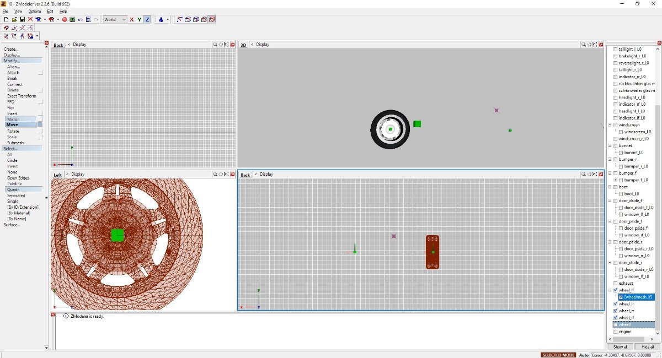This screenshot has width=662, height=358.
Task: Click the Open file folder icon
Action: point(14,19)
